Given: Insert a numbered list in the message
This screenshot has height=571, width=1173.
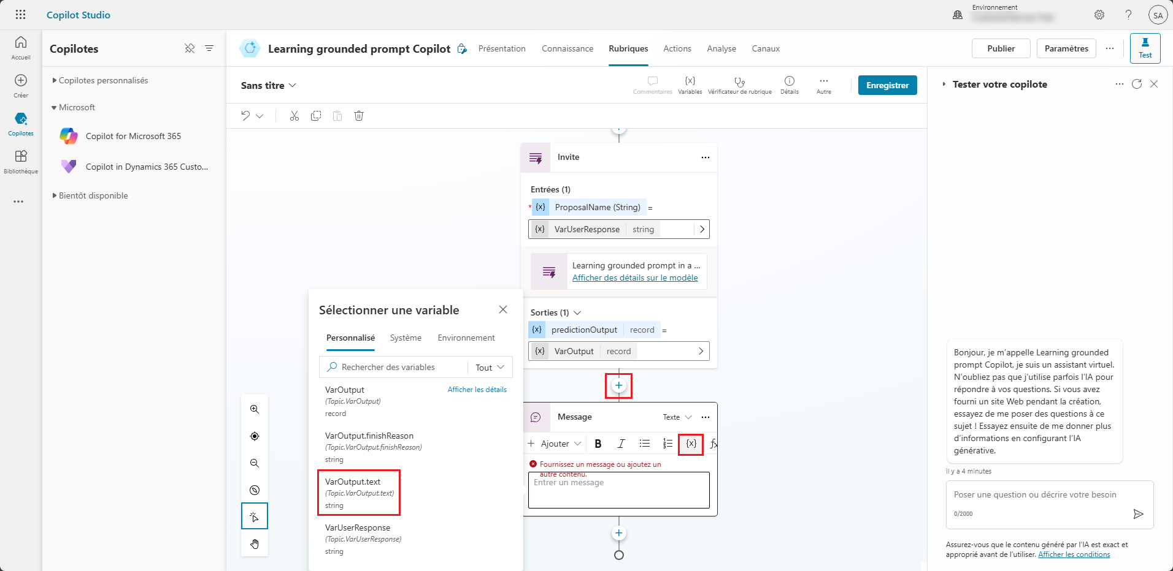Looking at the screenshot, I should [x=667, y=444].
